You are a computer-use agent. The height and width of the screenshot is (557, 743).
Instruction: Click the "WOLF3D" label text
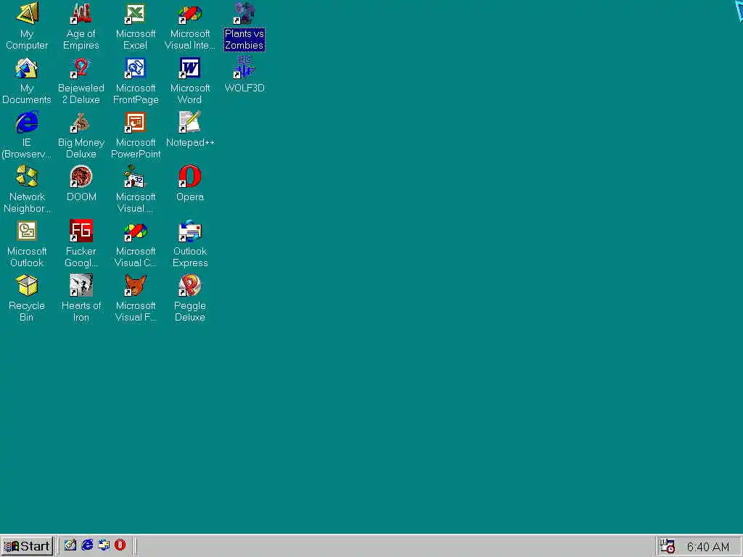point(245,88)
